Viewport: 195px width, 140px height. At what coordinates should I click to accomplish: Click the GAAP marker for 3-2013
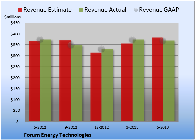pos(132,40)
